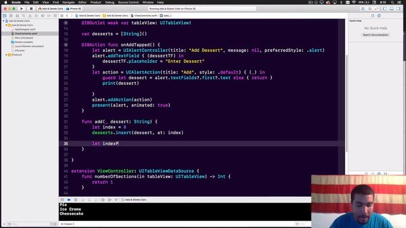Image resolution: width=406 pixels, height=228 pixels.
Task: Click 'Cheesecake' in the console output
Action: (x=72, y=214)
